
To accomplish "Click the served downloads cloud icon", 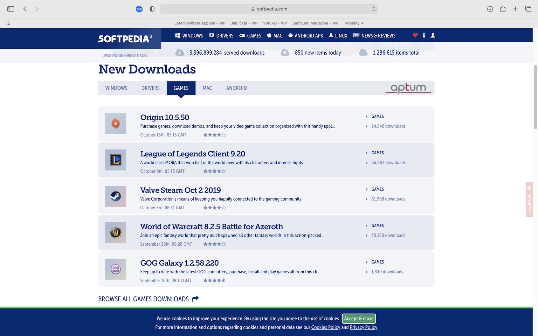I will click(x=180, y=52).
